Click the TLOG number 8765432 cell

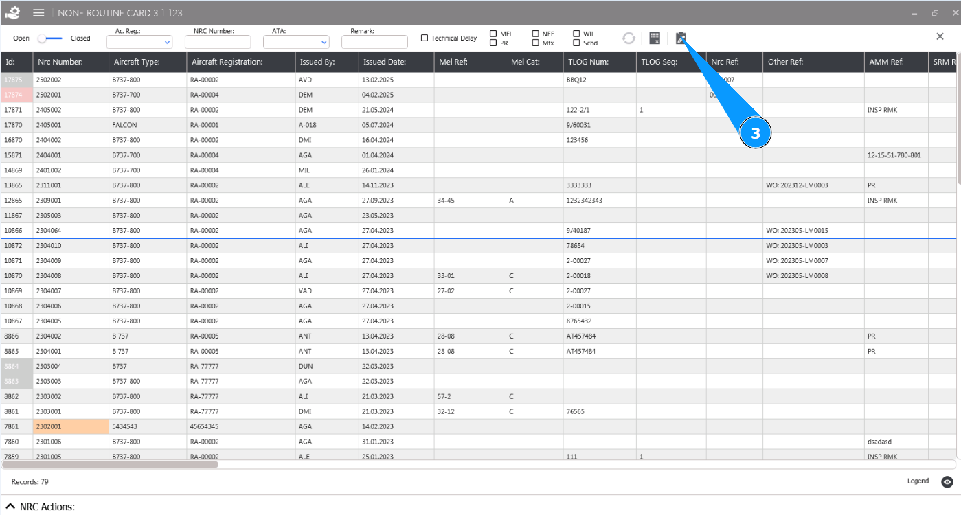point(600,321)
